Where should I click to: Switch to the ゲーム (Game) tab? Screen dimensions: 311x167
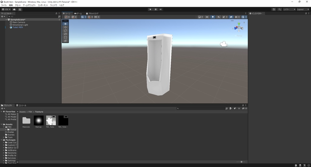pyautogui.click(x=78, y=13)
